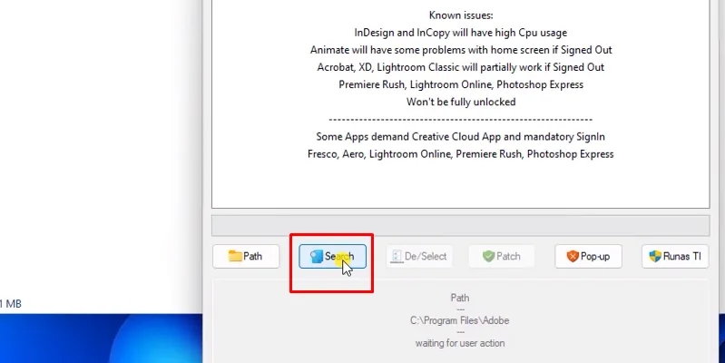Open the Pop-up option button
The height and width of the screenshot is (363, 725).
[588, 257]
